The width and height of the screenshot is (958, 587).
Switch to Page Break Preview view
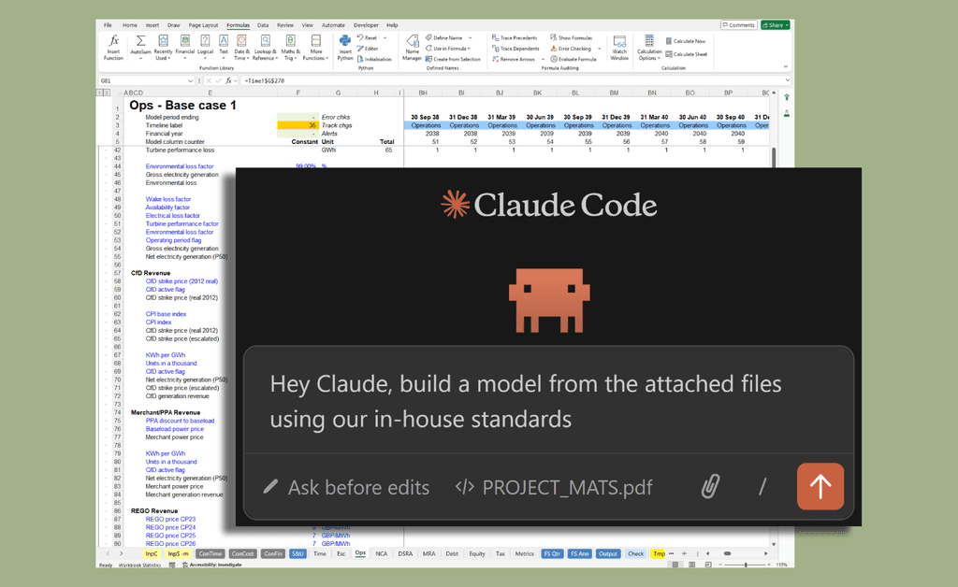[x=707, y=565]
